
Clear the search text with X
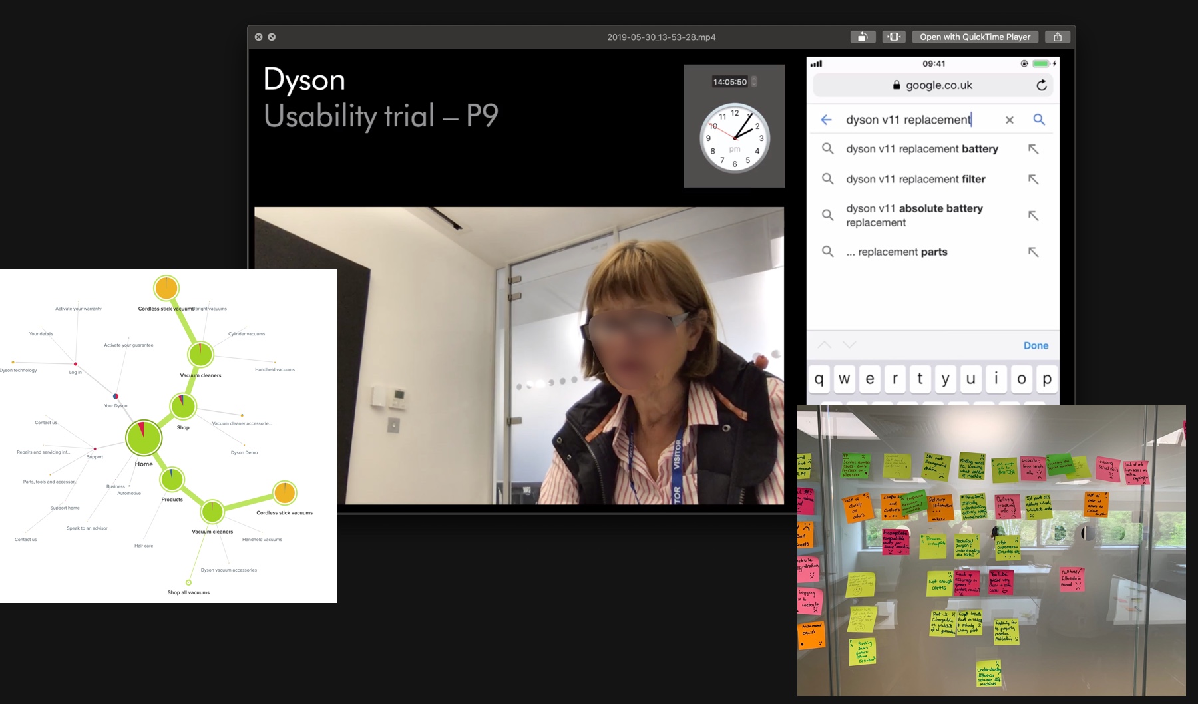click(x=1010, y=120)
